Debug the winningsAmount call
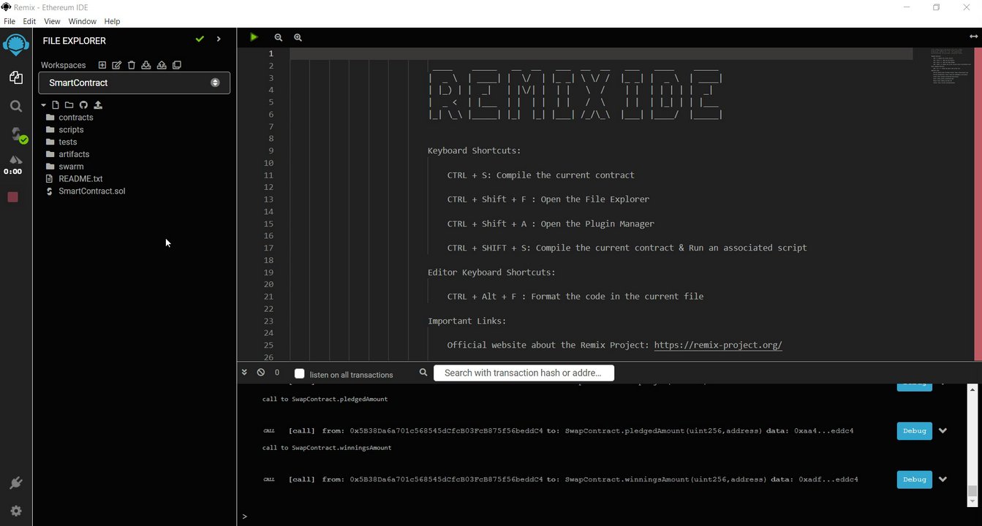Viewport: 982px width, 526px height. (915, 479)
